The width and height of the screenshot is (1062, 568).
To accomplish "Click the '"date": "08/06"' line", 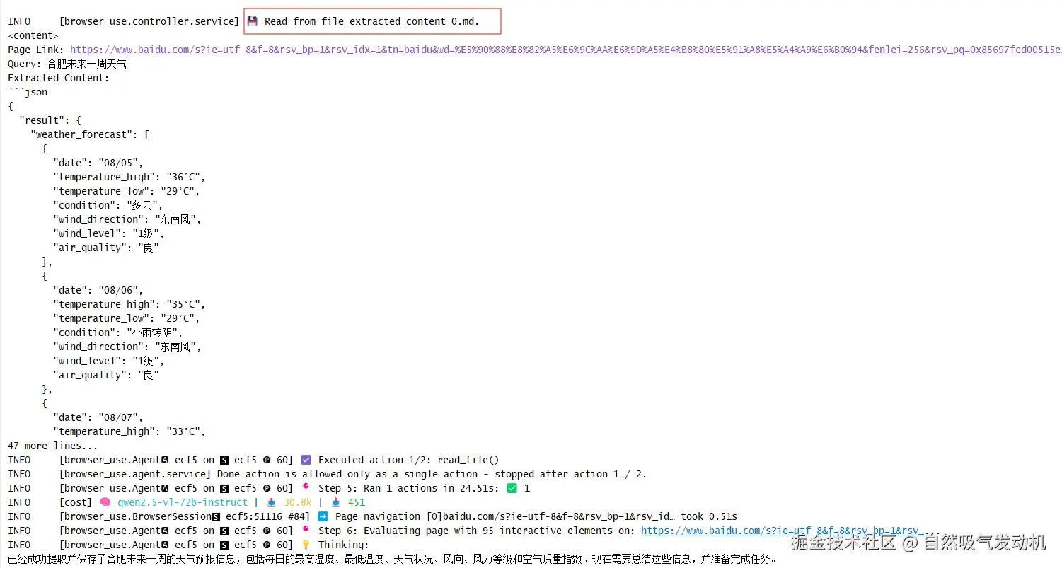I will (98, 290).
